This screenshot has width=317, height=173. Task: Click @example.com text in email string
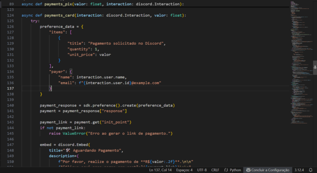[x=145, y=83]
